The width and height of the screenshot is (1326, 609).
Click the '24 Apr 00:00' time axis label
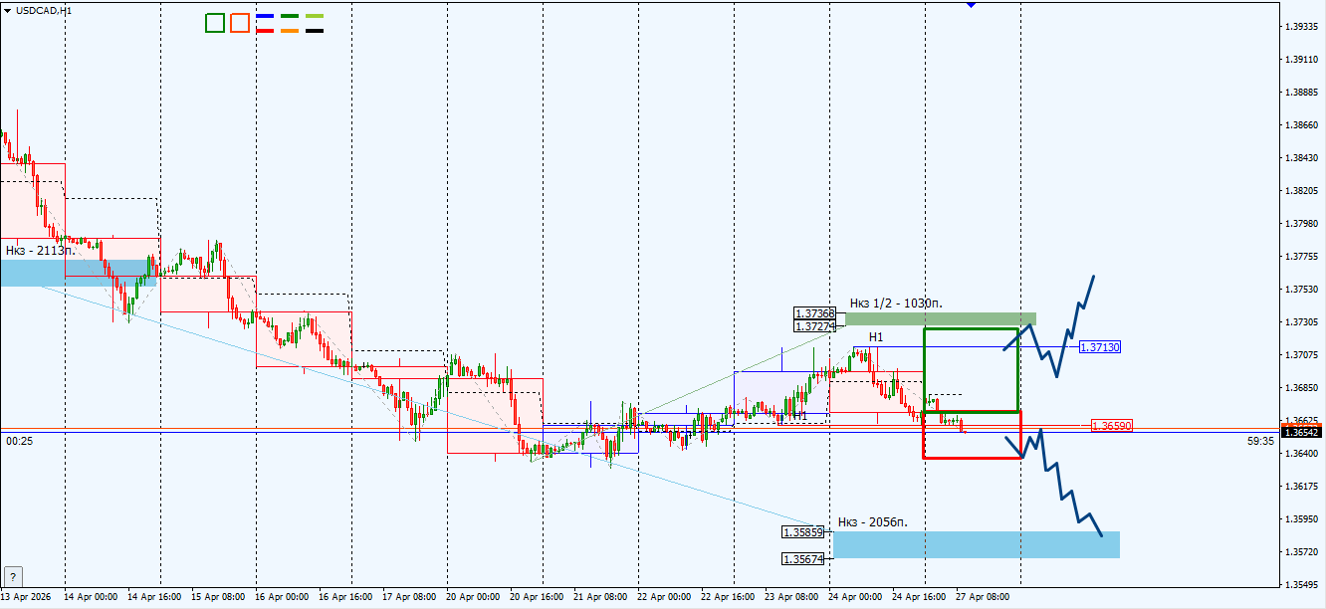[856, 597]
